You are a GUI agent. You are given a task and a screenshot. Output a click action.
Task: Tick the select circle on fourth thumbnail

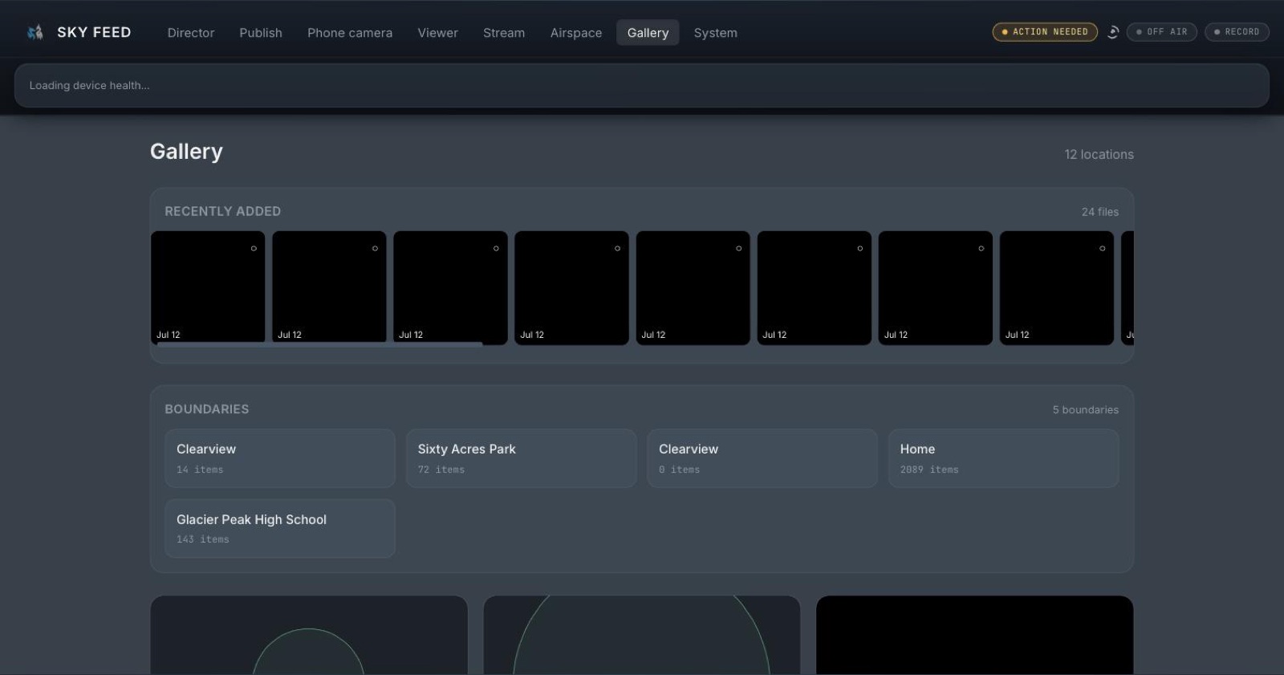click(x=617, y=248)
